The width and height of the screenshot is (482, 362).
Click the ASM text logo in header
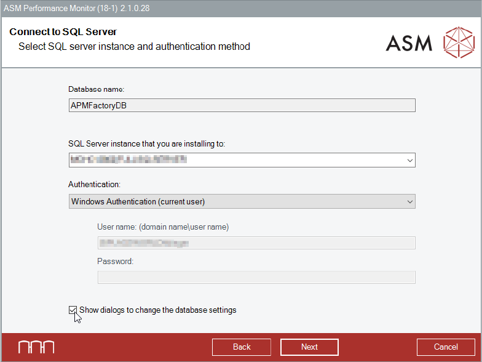click(409, 42)
